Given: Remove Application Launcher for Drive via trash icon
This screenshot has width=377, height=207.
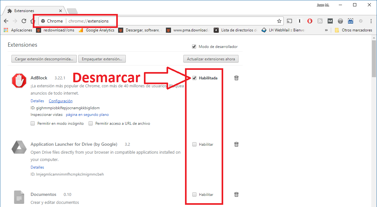Looking at the screenshot, I should click(236, 144).
